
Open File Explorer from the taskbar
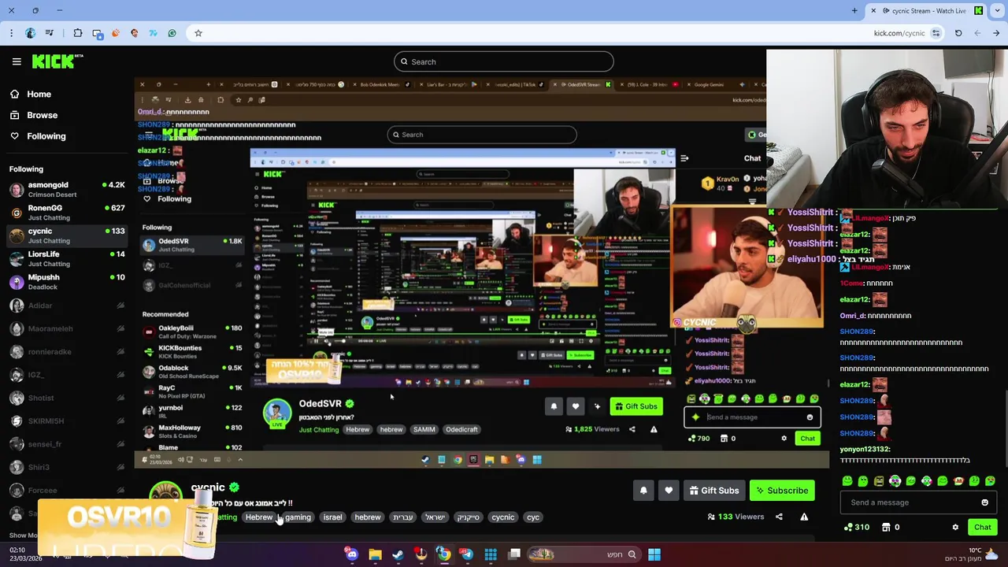point(375,554)
